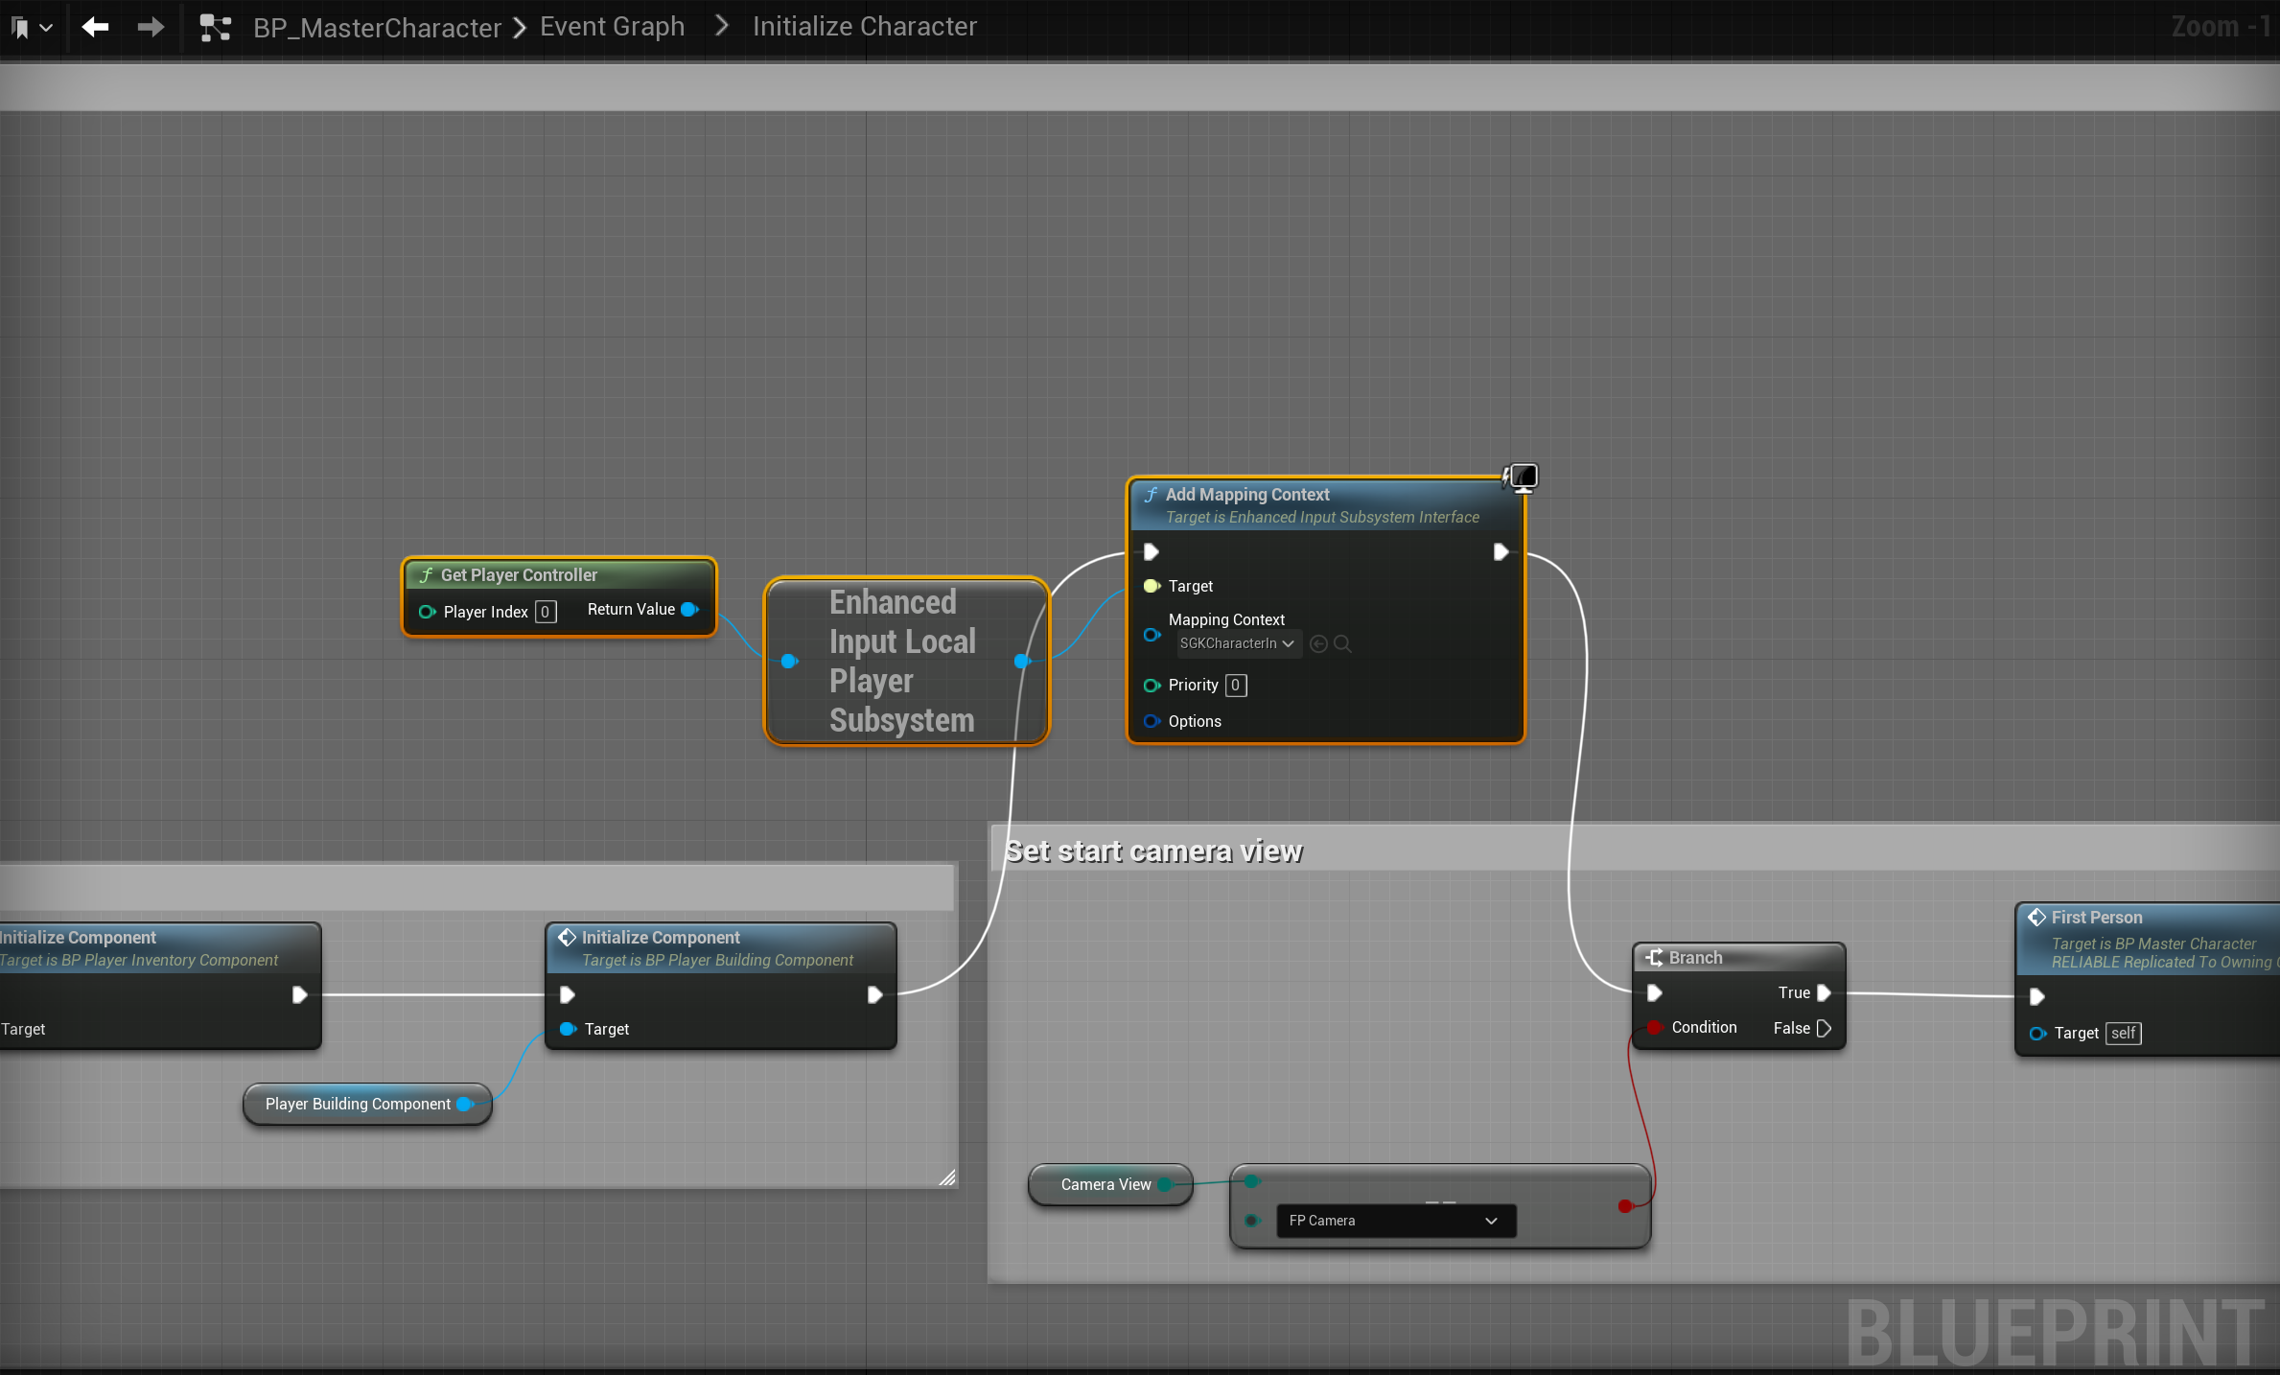Screen dimensions: 2280x1375
Task: Click BP_MasterCharacter in breadcrumb
Action: pos(377,28)
